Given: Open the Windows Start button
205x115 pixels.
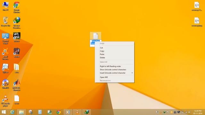Looking at the screenshot, I should click(x=4, y=112).
